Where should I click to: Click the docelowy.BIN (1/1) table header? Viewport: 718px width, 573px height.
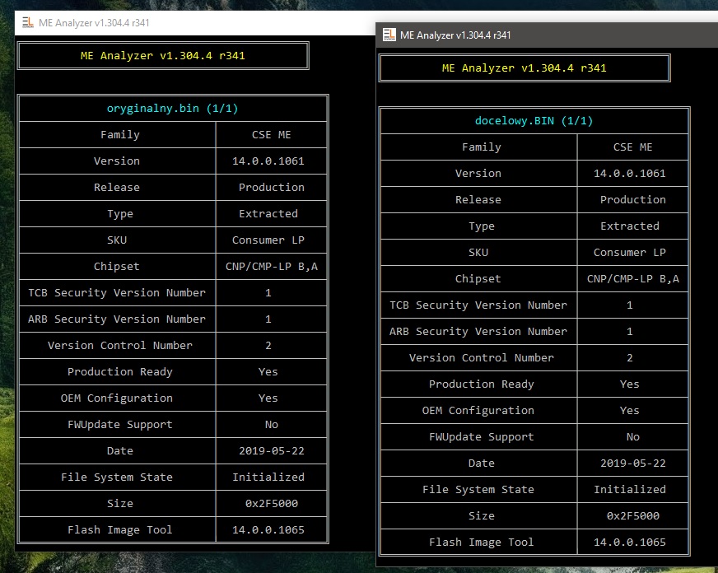click(534, 120)
